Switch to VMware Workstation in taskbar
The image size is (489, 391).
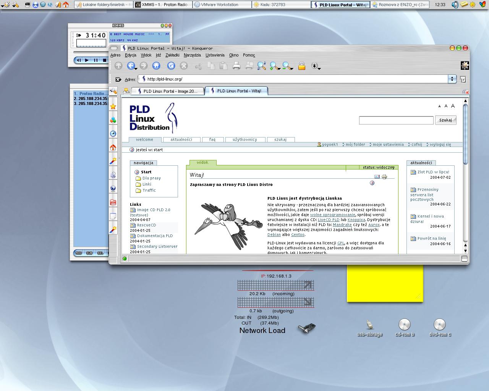[221, 5]
